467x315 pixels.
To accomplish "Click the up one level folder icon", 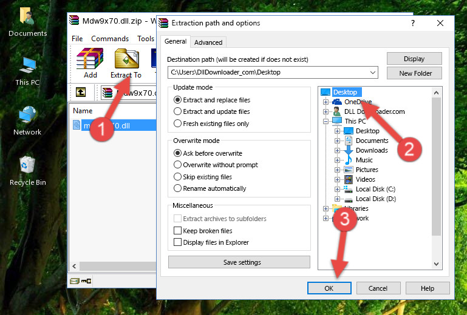I will coord(81,92).
